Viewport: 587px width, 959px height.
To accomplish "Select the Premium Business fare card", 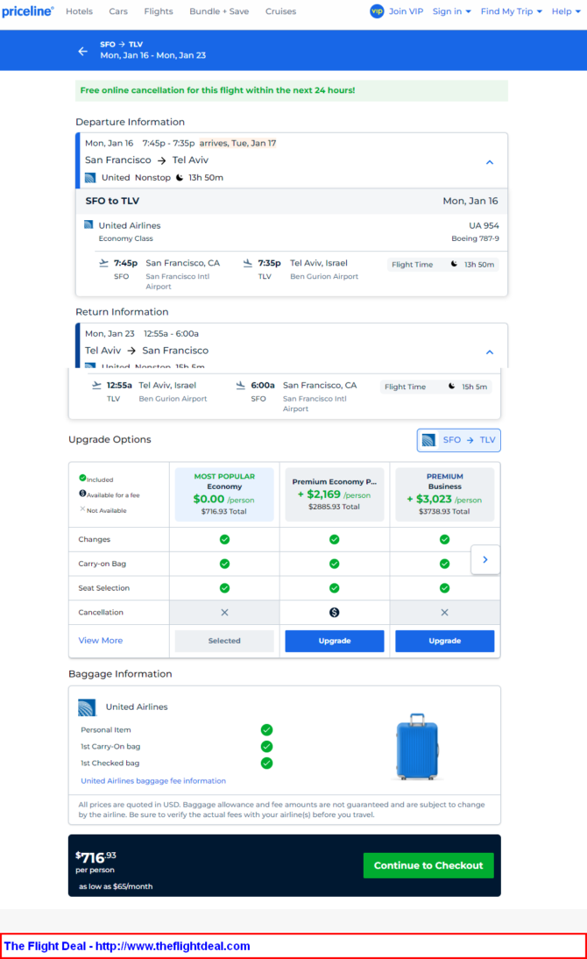I will point(444,494).
